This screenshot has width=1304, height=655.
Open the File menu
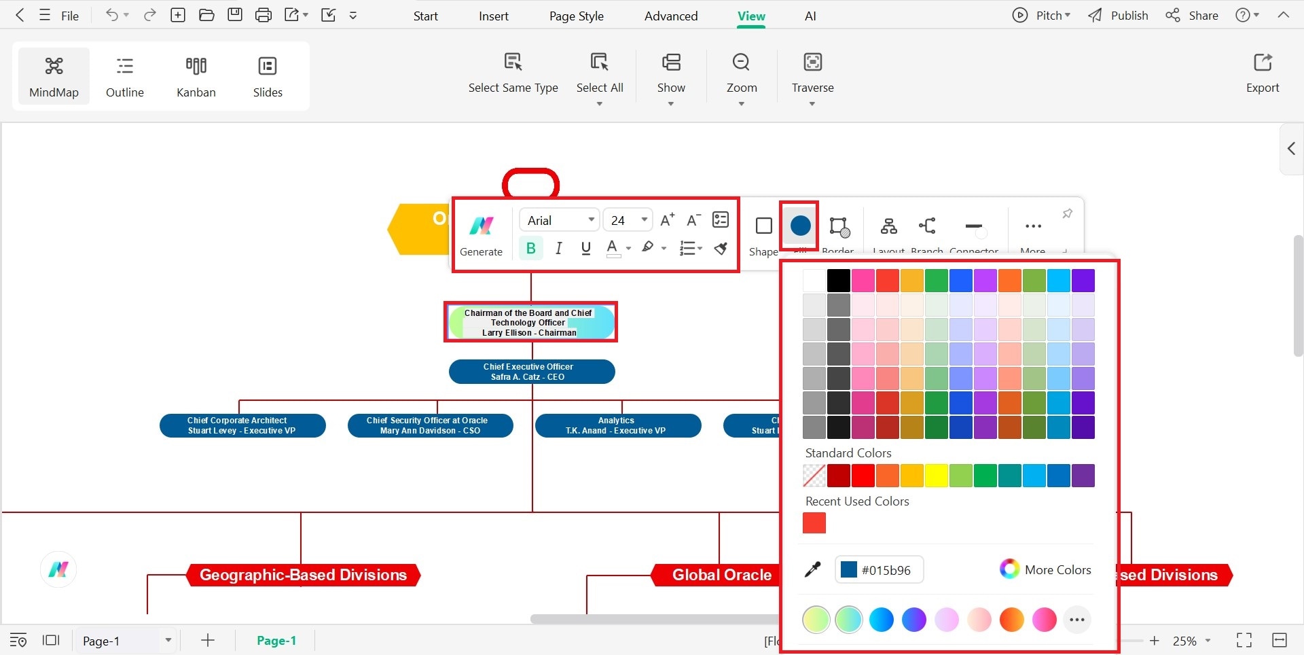point(70,16)
